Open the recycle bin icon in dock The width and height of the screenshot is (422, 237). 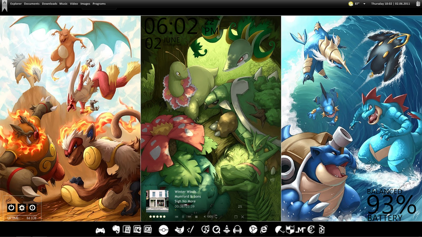click(x=322, y=230)
